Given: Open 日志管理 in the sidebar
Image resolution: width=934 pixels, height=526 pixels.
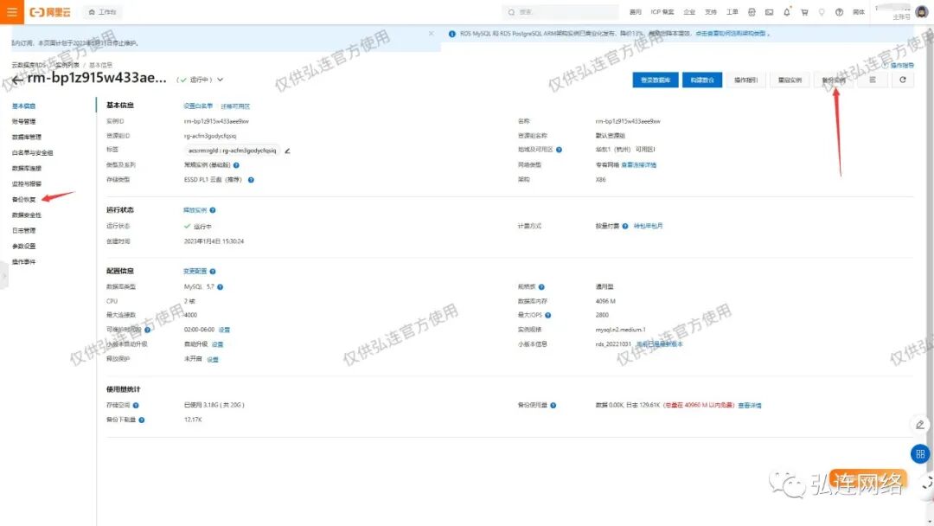Looking at the screenshot, I should click(24, 230).
